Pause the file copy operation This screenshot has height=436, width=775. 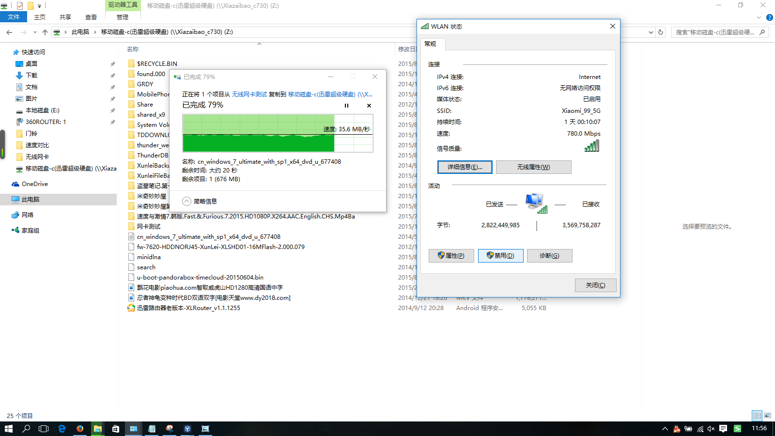click(346, 106)
